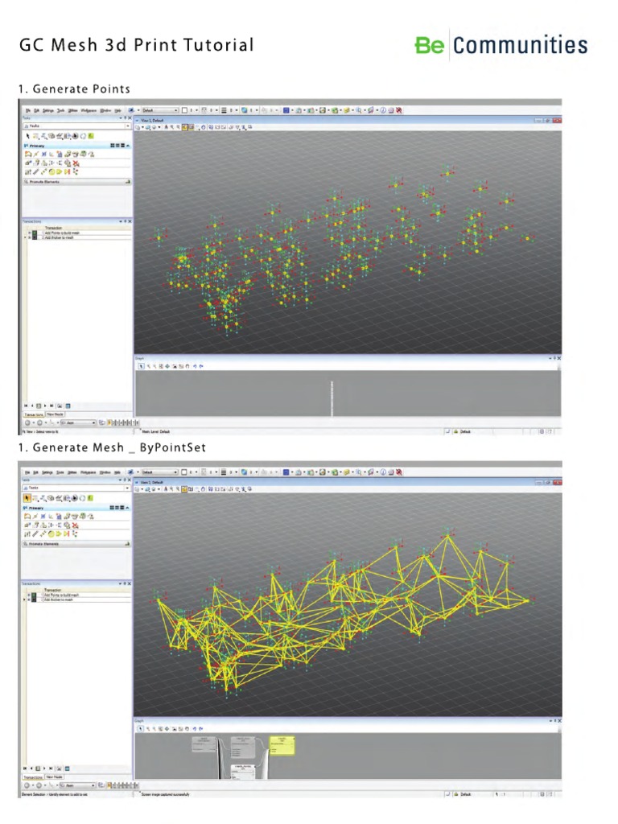Click the red X delete icon in the Generate Mesh Primary tools

click(x=76, y=525)
